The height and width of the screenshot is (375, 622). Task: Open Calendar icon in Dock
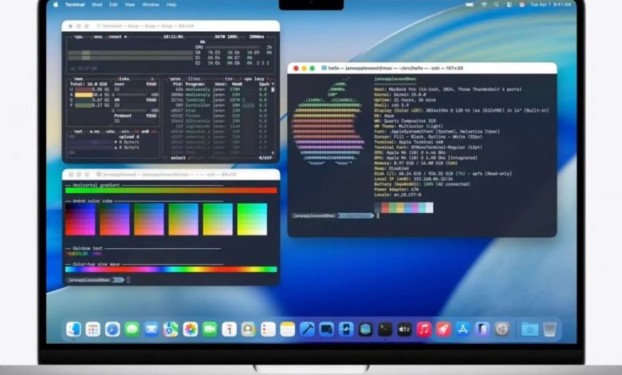[230, 329]
